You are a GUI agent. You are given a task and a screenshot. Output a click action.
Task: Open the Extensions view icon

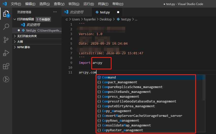click(x=6, y=66)
